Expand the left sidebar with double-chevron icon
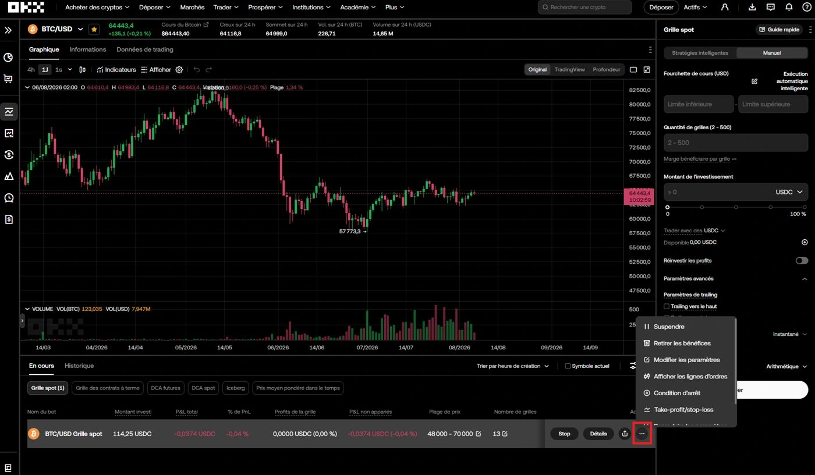The width and height of the screenshot is (815, 475). click(8, 30)
